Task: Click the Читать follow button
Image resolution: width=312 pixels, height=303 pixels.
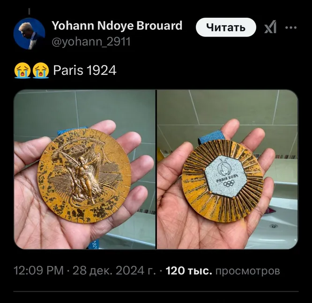Action: coord(226,28)
